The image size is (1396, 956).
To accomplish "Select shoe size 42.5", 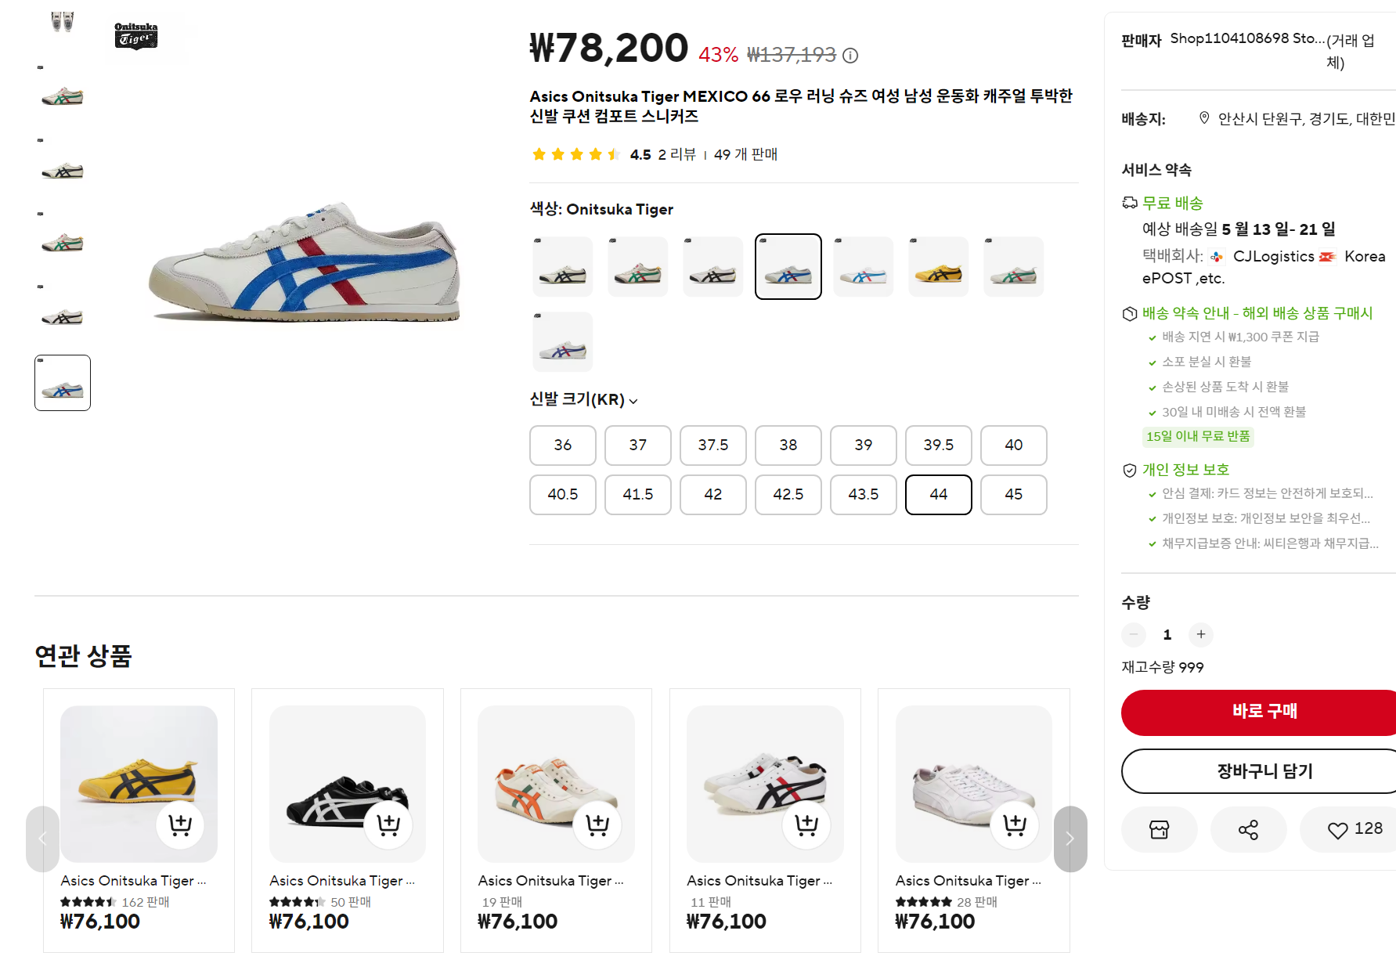I will click(x=788, y=494).
